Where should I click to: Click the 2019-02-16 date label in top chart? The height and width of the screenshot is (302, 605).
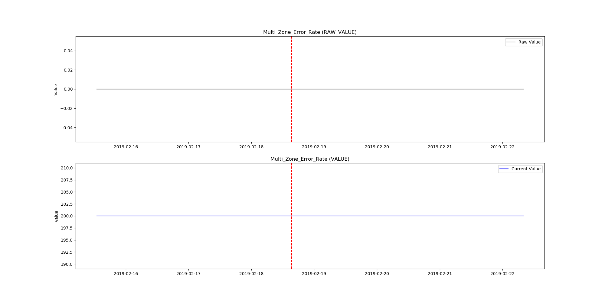click(126, 147)
